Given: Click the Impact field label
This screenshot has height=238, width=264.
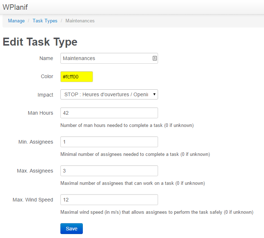Looking at the screenshot, I should point(46,95).
